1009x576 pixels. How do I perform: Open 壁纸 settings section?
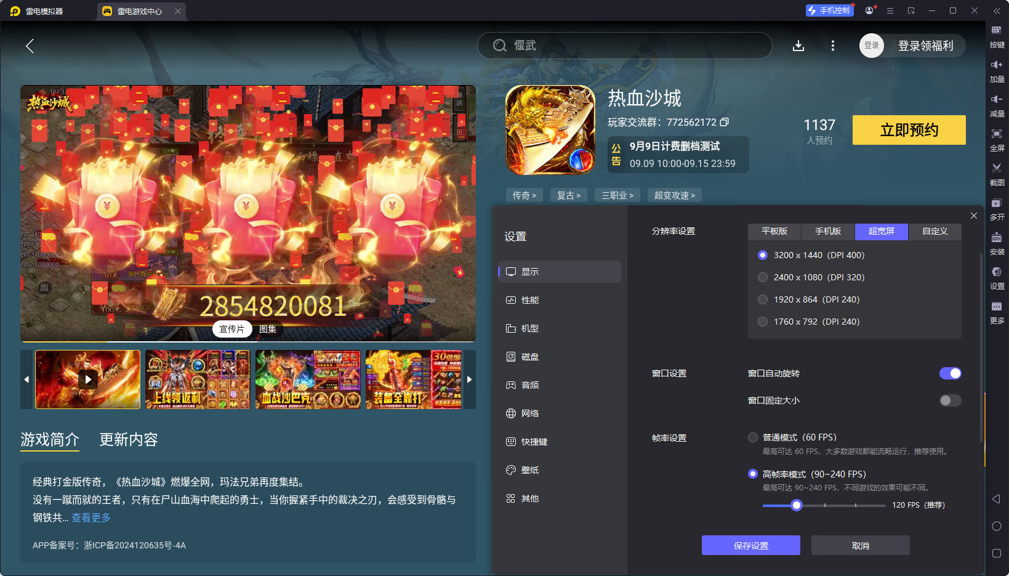coord(560,470)
